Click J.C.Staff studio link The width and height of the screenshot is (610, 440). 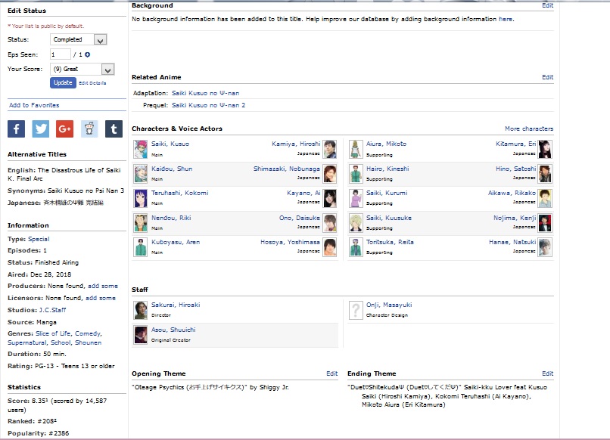coord(53,309)
